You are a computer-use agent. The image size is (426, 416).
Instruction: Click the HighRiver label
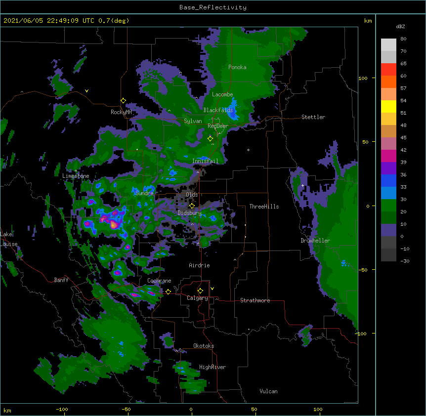pos(213,367)
